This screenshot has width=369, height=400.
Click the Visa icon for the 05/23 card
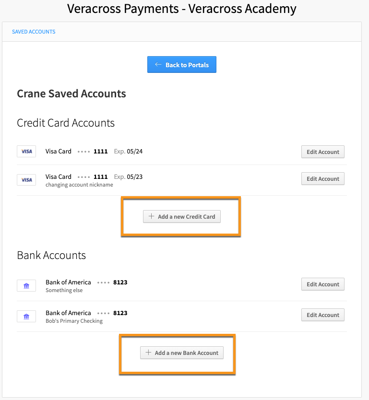click(26, 179)
